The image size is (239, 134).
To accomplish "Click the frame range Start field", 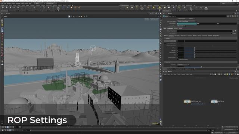I will pyautogui.click(x=187, y=23).
